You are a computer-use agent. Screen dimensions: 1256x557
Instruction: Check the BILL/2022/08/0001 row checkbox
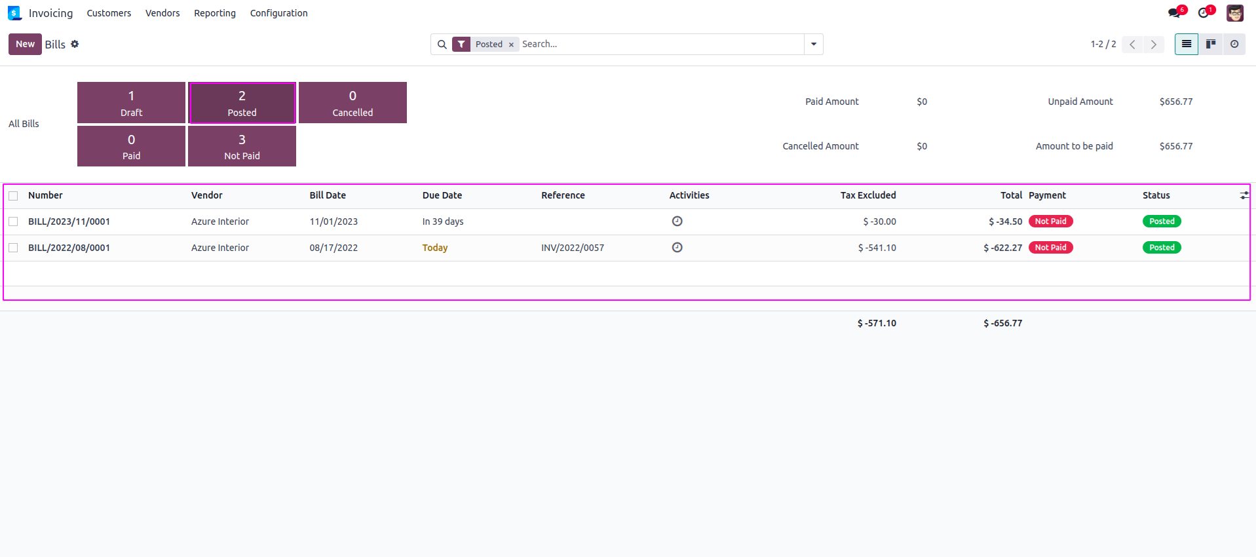pos(13,248)
